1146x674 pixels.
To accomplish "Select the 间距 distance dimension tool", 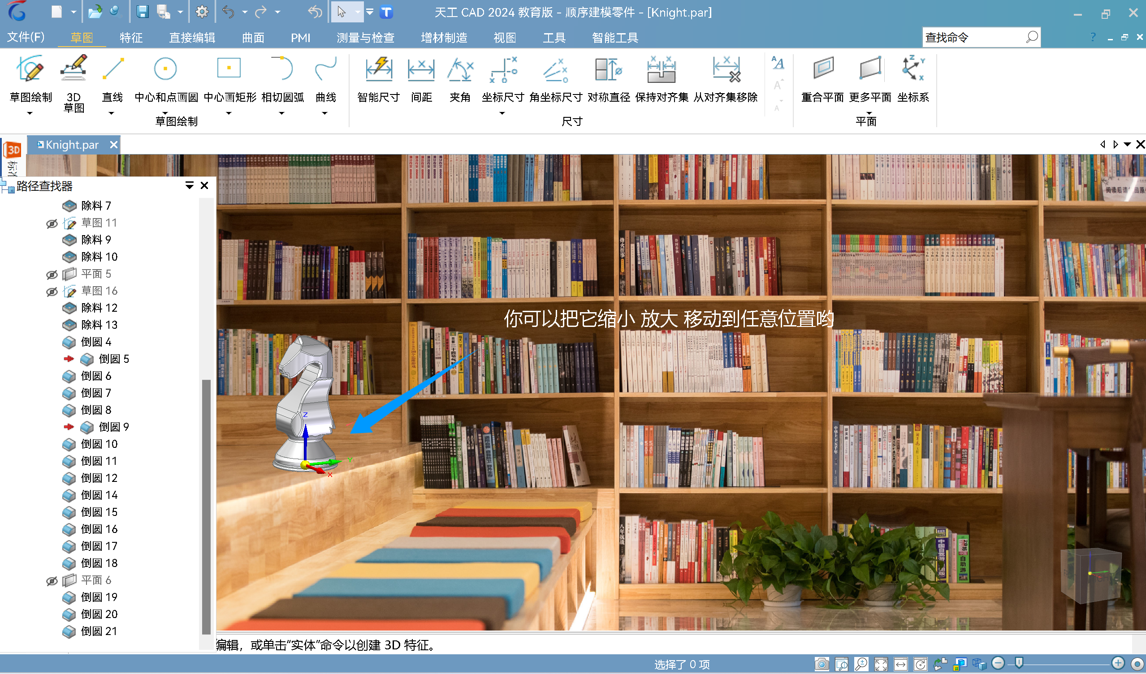I will [421, 69].
